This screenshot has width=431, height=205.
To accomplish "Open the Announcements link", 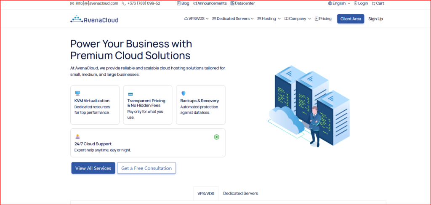I will 209,3.
